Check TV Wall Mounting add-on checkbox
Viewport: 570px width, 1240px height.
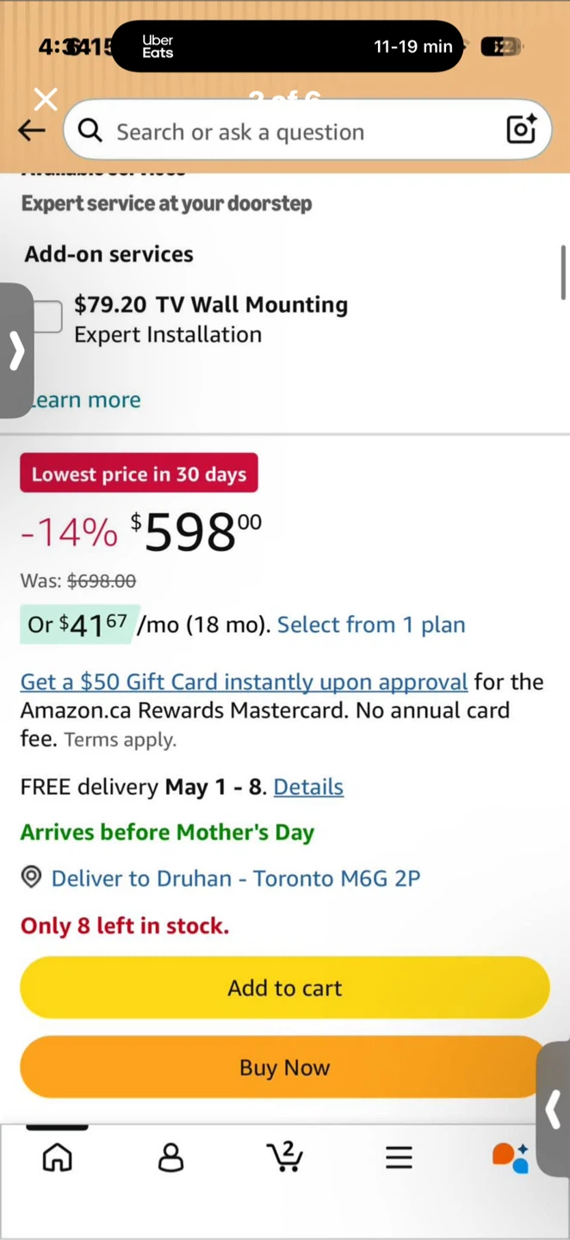pos(47,317)
